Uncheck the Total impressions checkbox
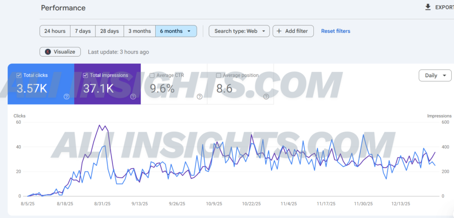454x218 pixels. tap(86, 75)
